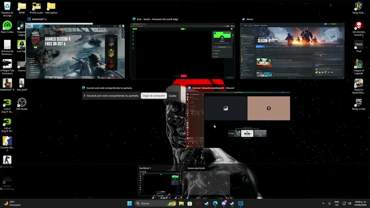Open the Battlefield BF taskbar icon
Viewport: 370px width, 208px height.
coord(240,203)
